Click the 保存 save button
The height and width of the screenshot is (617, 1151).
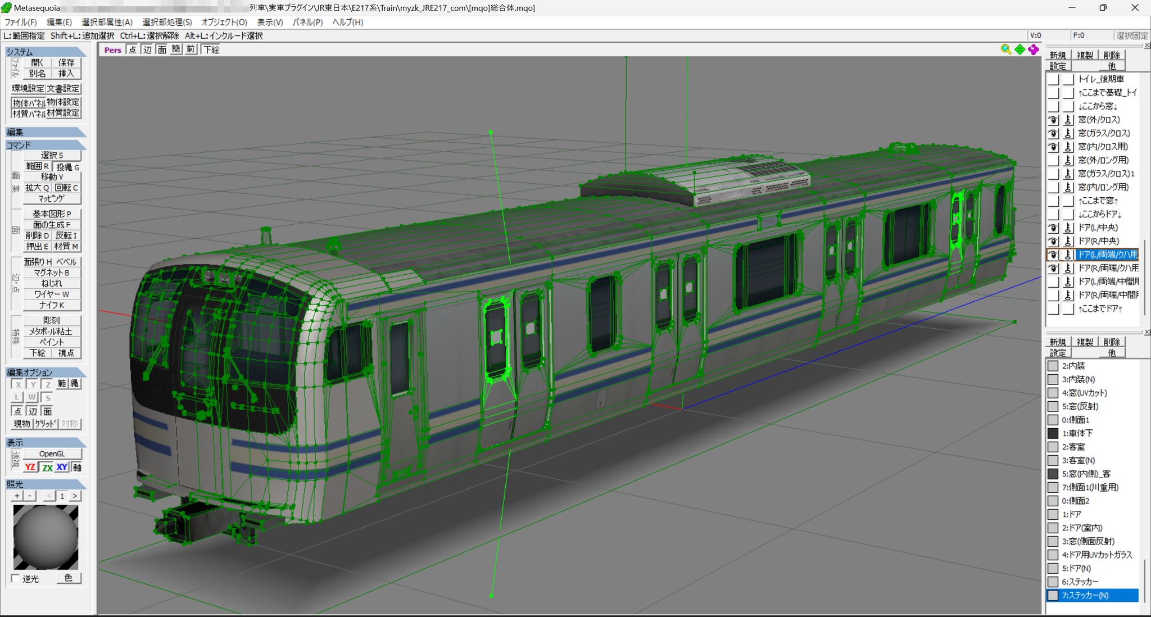click(66, 62)
